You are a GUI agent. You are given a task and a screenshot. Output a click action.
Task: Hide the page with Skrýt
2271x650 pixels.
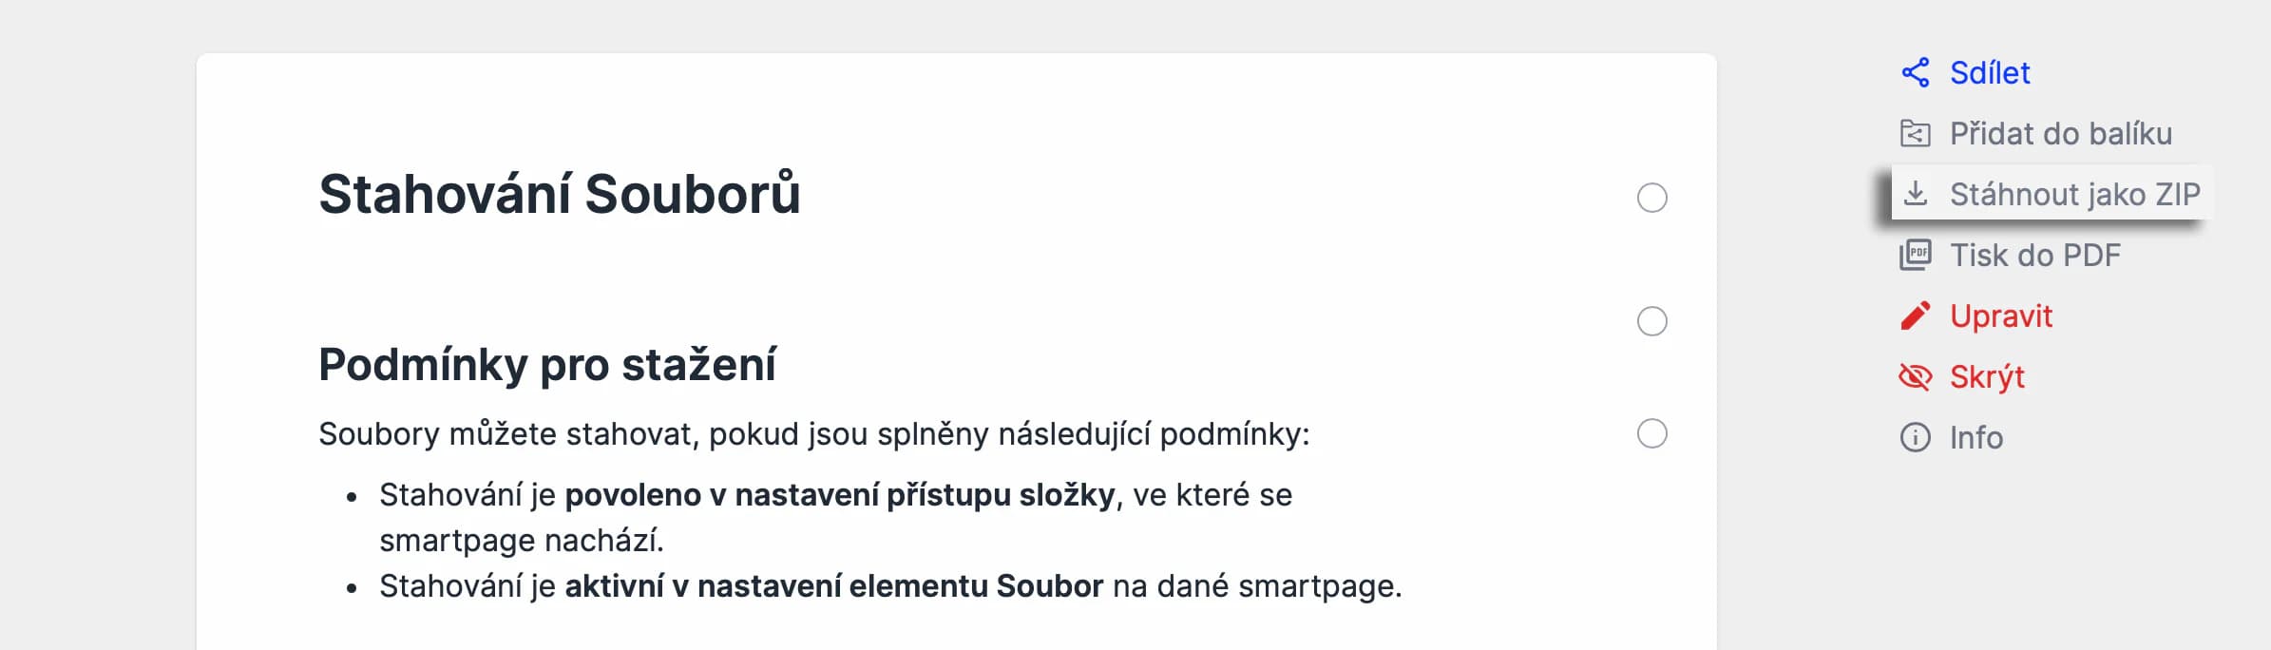tap(1987, 376)
